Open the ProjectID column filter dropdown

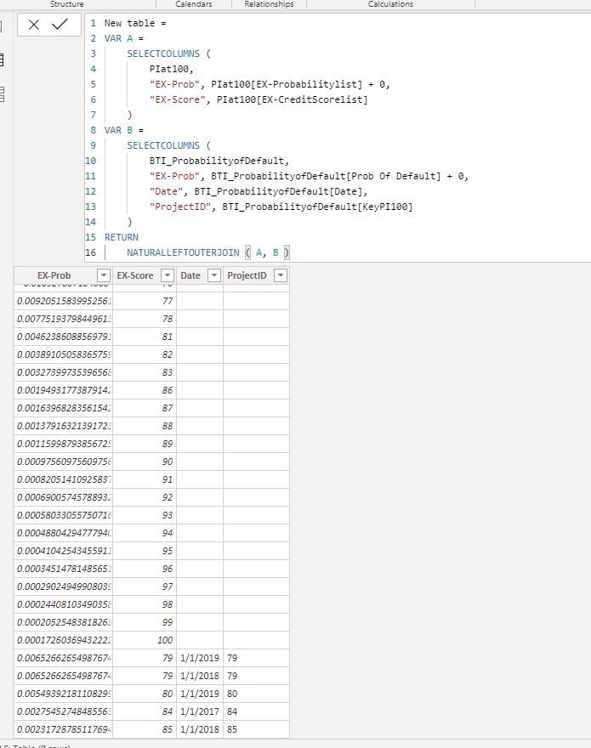(x=281, y=275)
